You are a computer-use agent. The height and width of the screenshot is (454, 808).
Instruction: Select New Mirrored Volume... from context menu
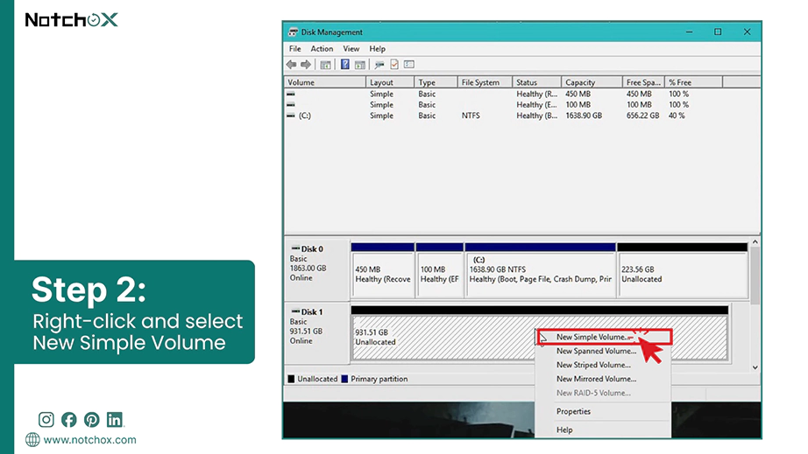click(603, 379)
